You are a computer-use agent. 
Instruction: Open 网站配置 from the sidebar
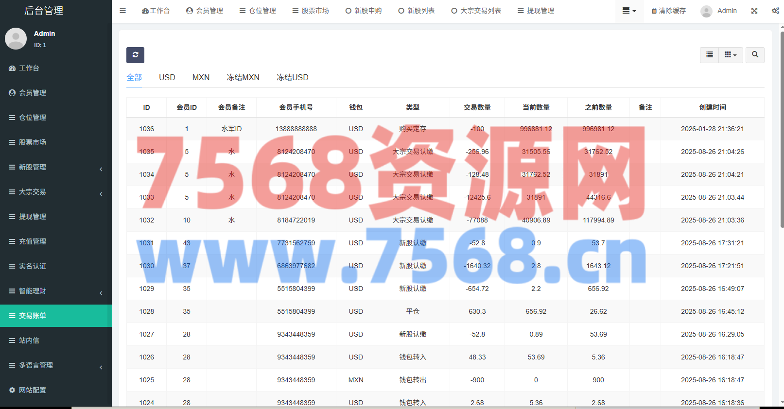coord(33,390)
